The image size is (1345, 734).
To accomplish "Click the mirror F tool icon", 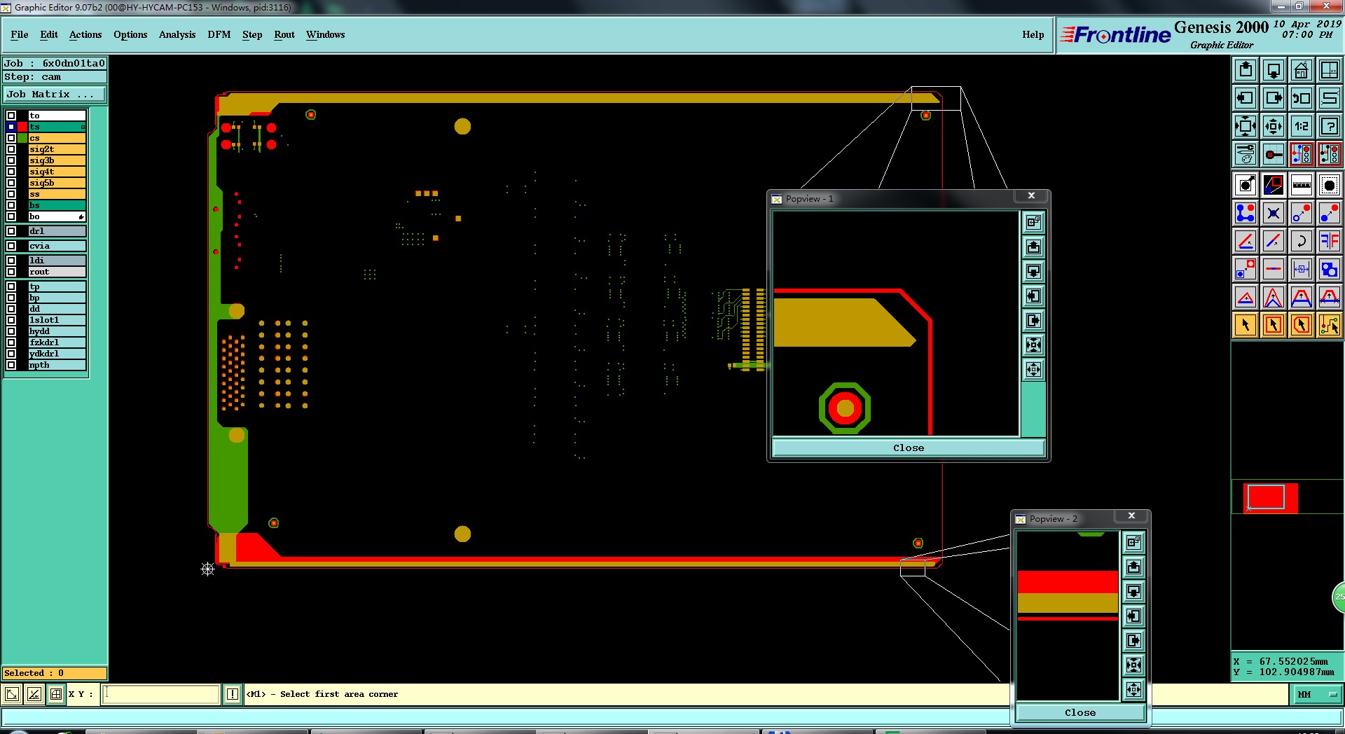I will (x=1330, y=241).
